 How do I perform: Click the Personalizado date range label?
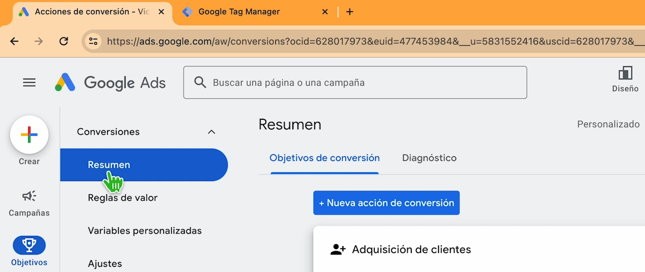(608, 124)
